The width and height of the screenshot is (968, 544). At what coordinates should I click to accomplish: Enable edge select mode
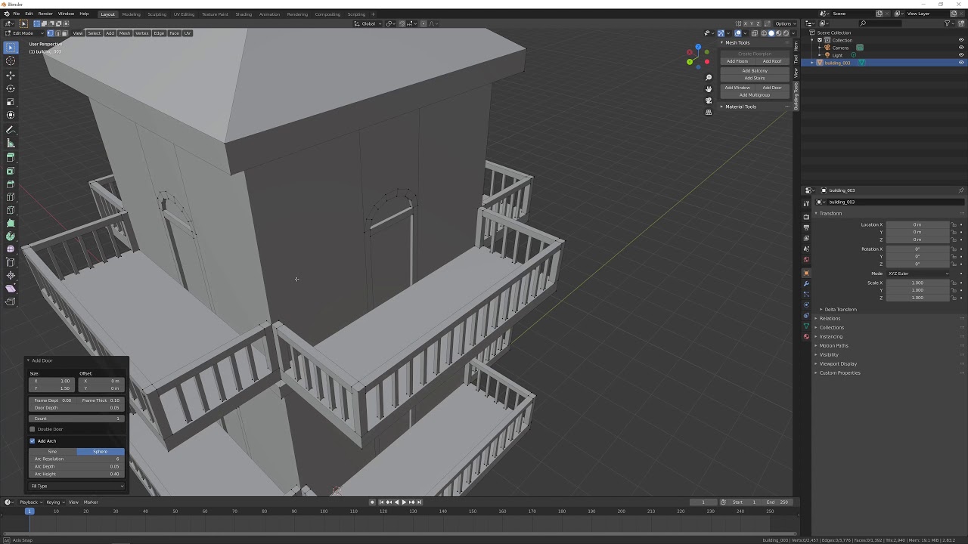[57, 33]
